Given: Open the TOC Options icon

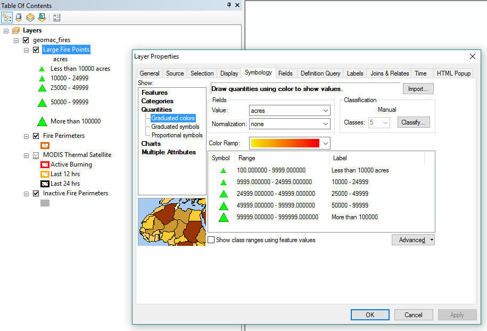Looking at the screenshot, I should coord(56,18).
